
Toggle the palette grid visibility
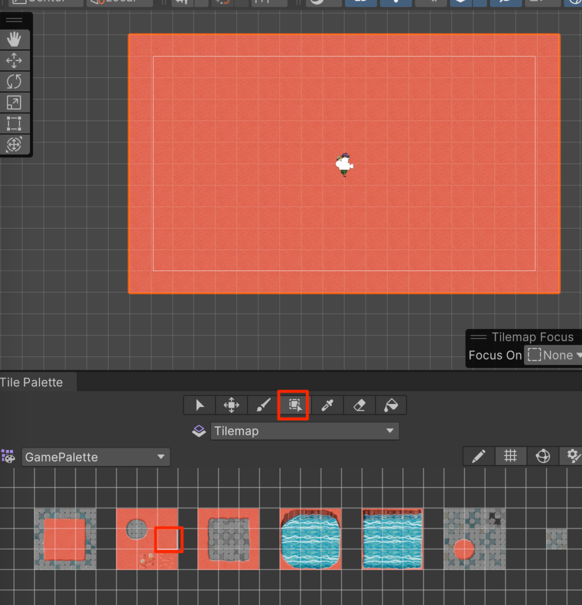click(511, 457)
